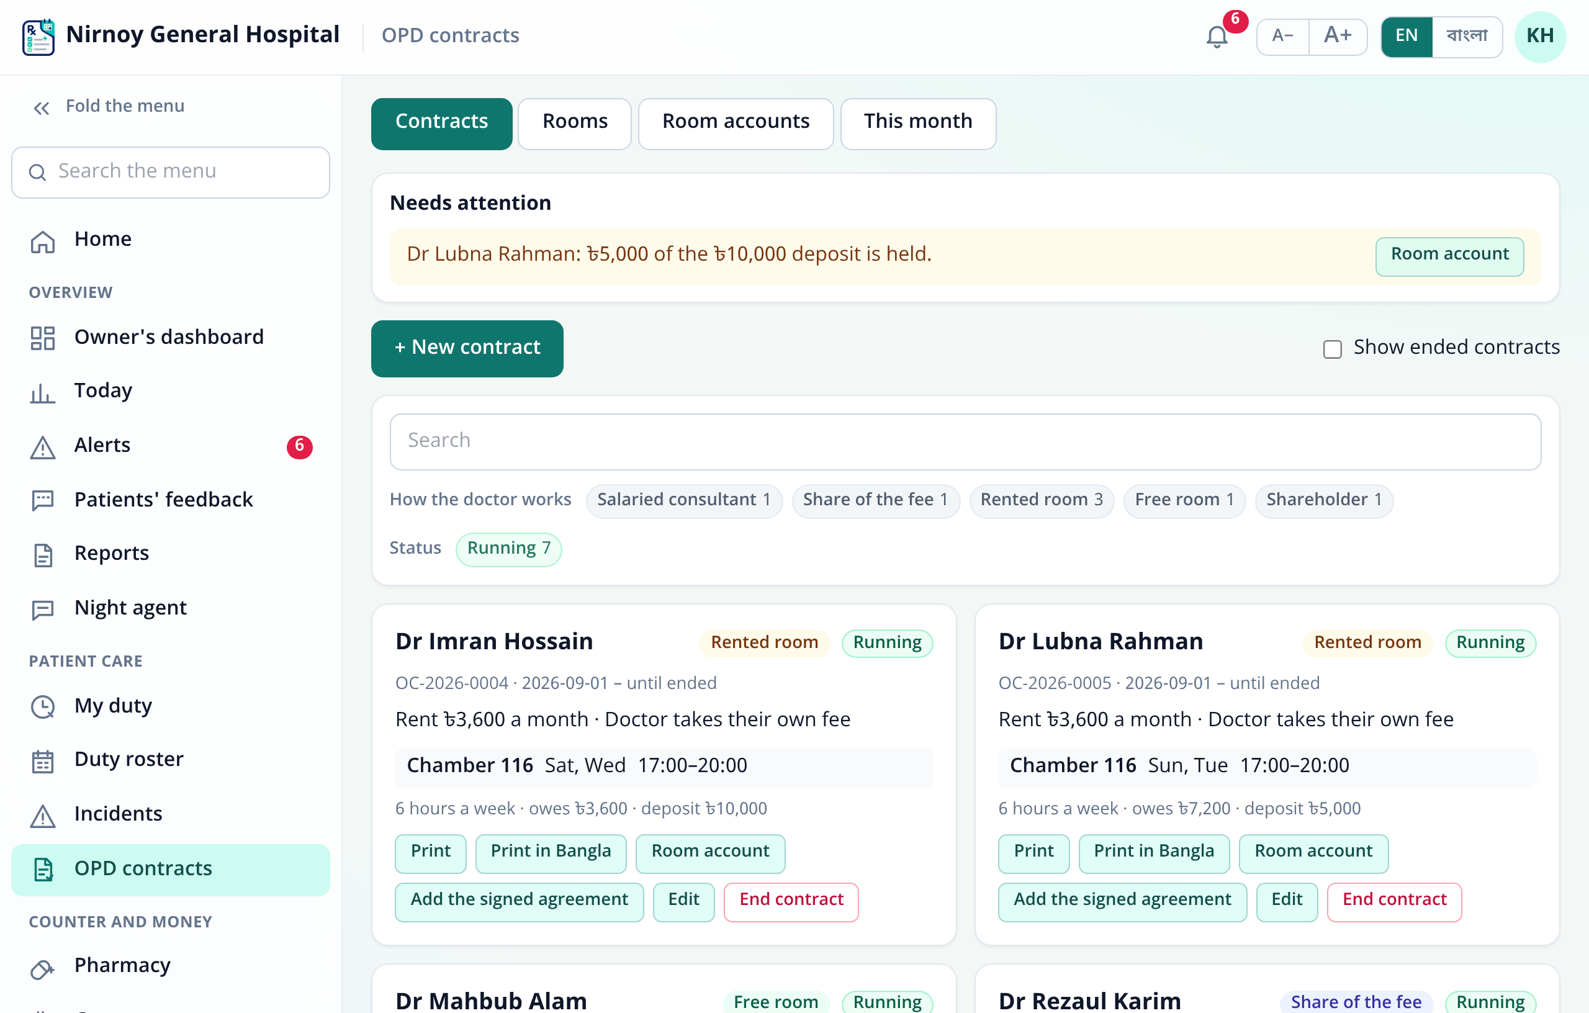Click the OPD contracts document icon
This screenshot has height=1013, width=1589.
43,869
